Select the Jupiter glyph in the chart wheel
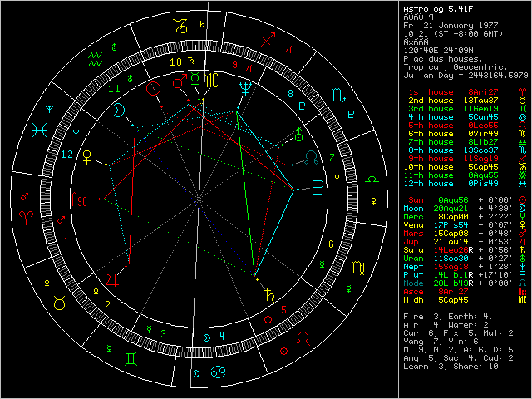The image size is (532, 399). pyautogui.click(x=123, y=281)
